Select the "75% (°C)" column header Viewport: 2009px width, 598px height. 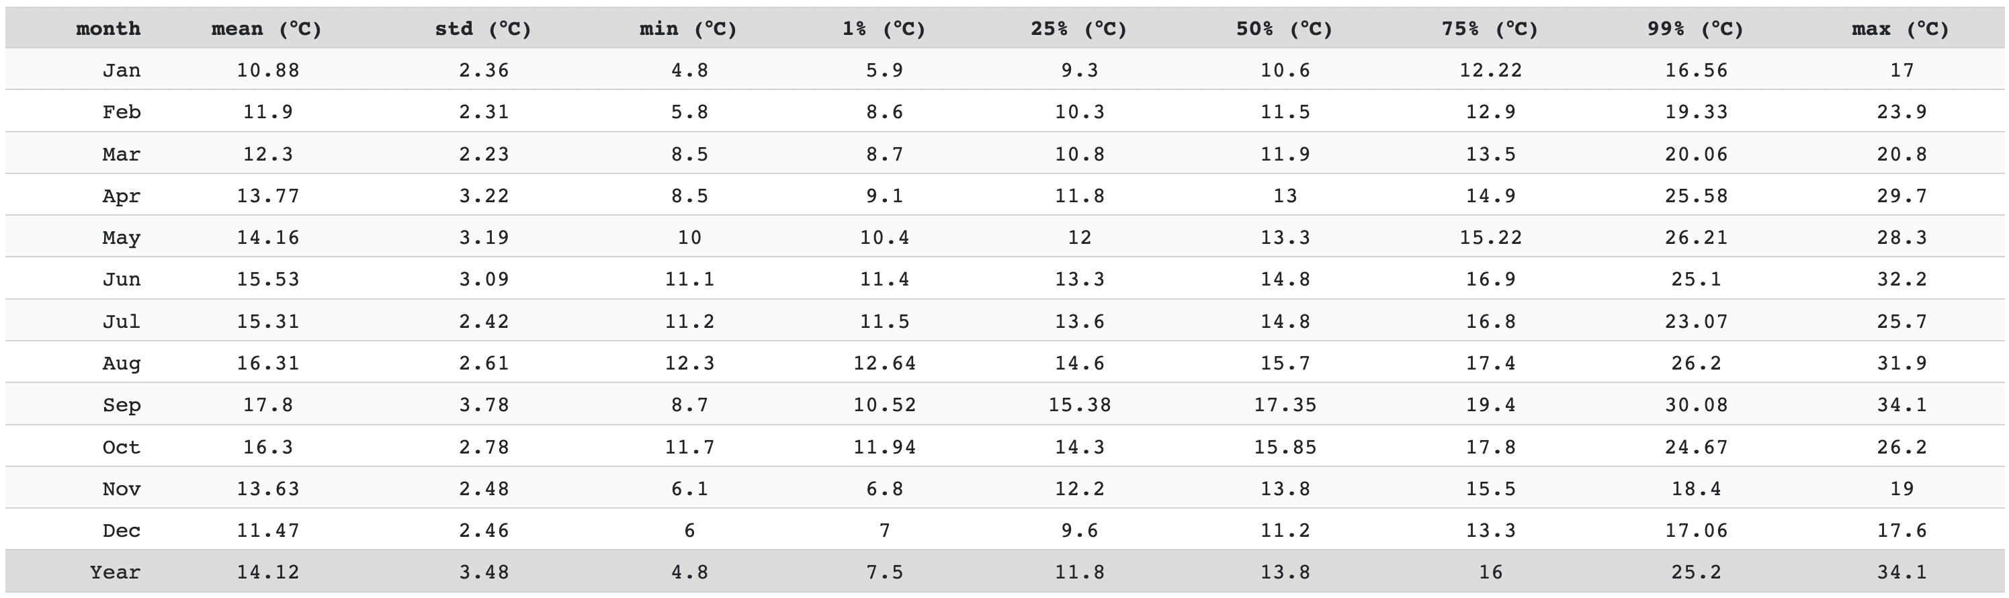tap(1490, 29)
